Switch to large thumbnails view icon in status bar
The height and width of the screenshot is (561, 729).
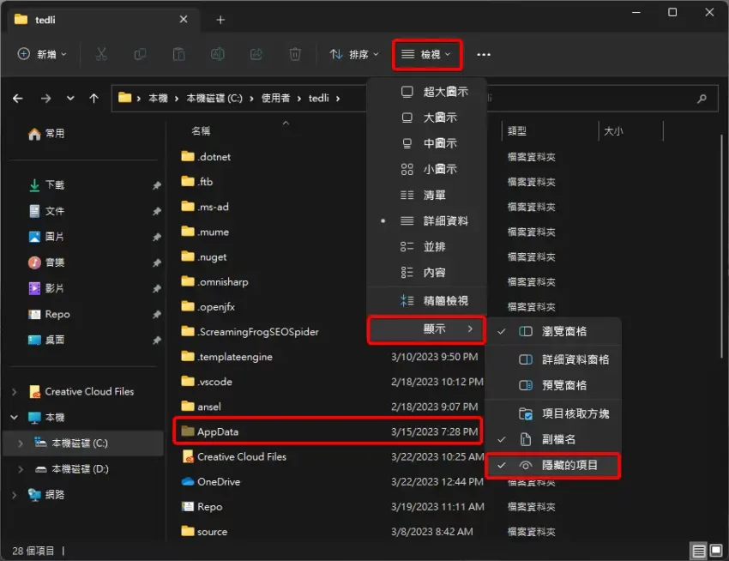coord(715,551)
